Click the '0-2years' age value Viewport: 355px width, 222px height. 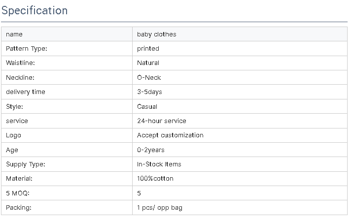[x=151, y=150]
